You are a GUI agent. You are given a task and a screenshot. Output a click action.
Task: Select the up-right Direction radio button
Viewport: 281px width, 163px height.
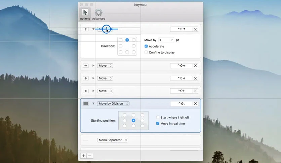[x=134, y=40]
